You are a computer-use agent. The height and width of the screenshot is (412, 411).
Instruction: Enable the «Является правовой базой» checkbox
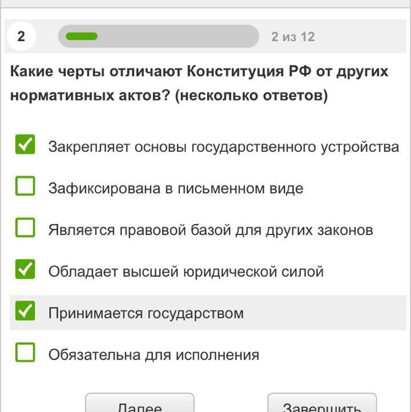click(x=25, y=228)
